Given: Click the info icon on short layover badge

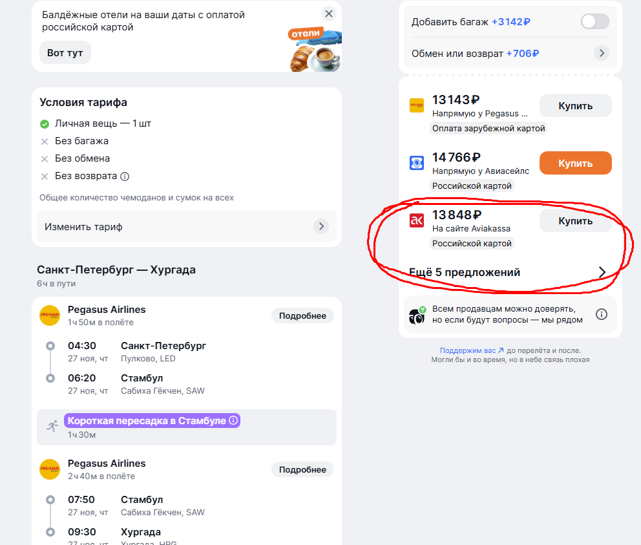Looking at the screenshot, I should click(x=234, y=420).
